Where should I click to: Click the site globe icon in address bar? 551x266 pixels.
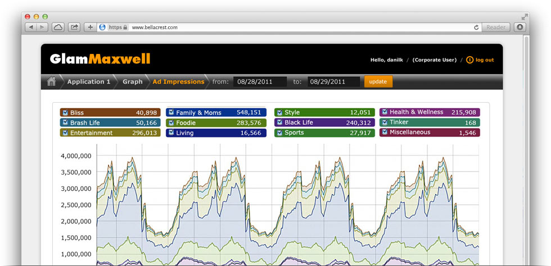102,27
